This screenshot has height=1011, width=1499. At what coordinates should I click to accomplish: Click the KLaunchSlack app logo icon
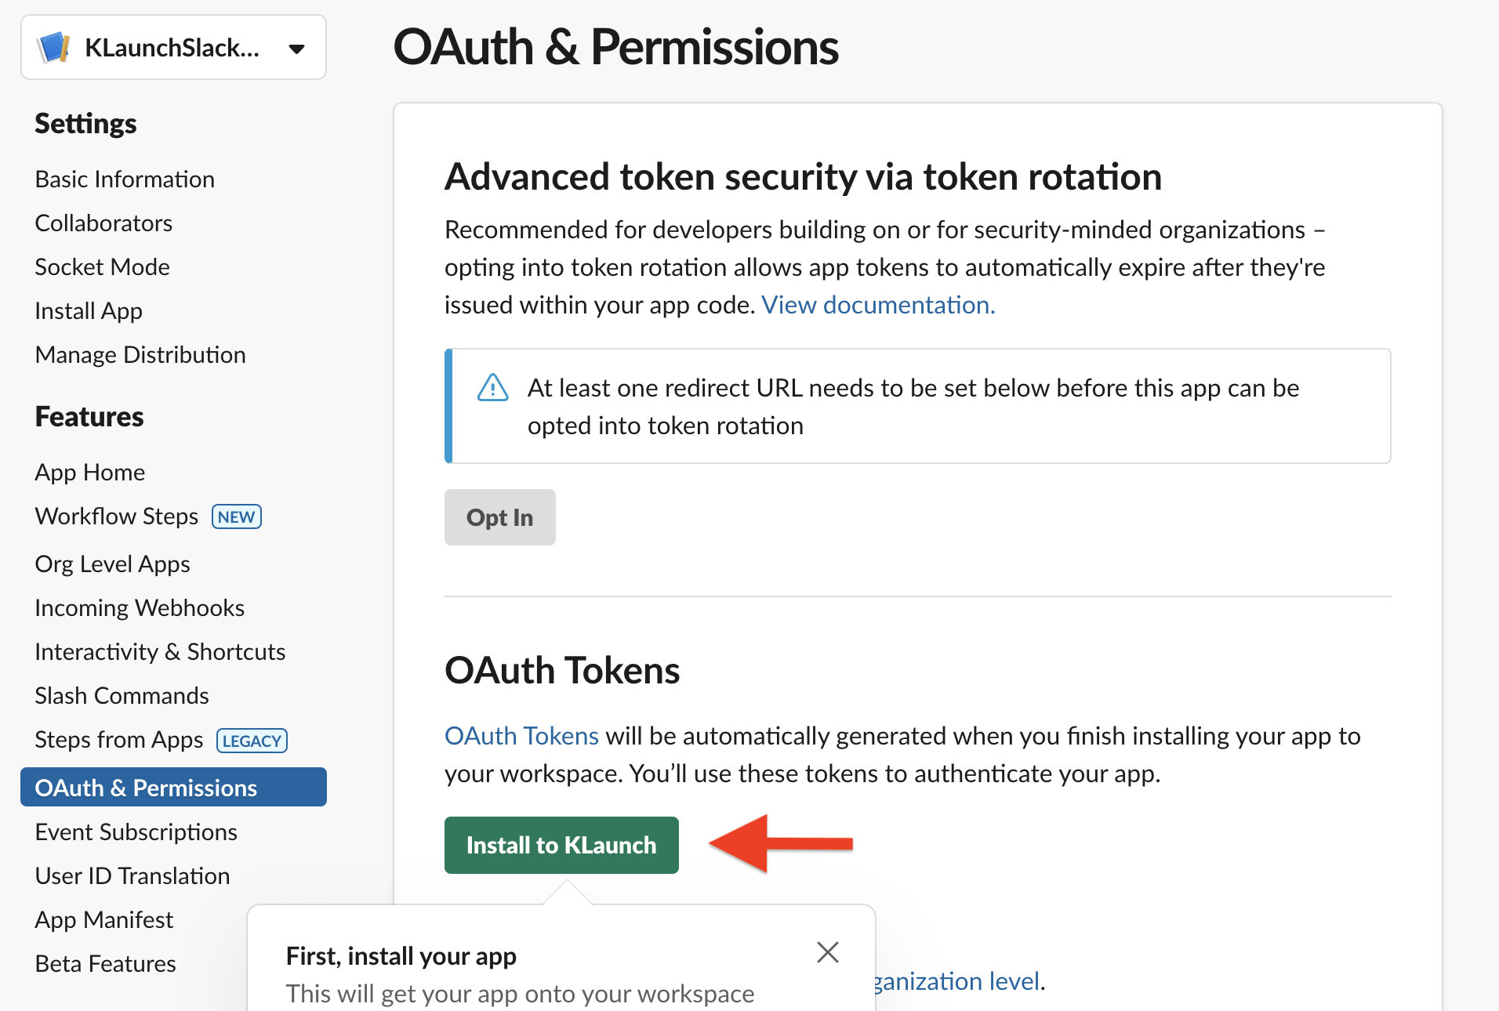pyautogui.click(x=53, y=48)
